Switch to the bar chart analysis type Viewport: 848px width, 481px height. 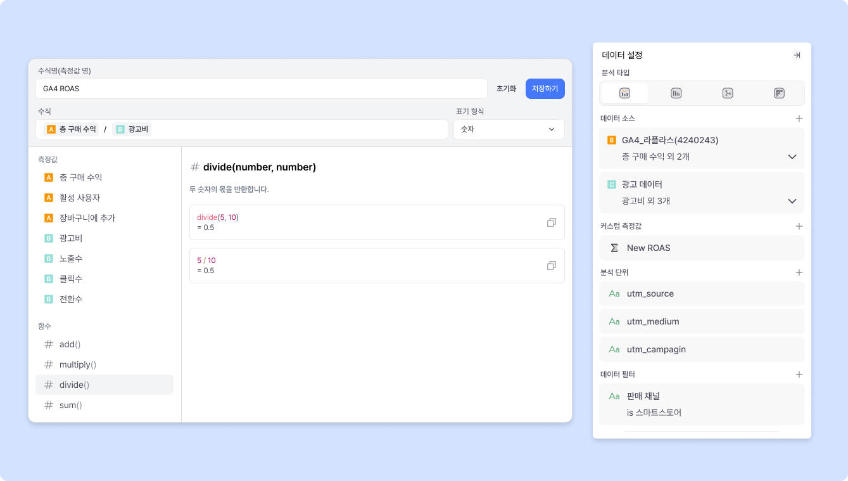pyautogui.click(x=676, y=93)
